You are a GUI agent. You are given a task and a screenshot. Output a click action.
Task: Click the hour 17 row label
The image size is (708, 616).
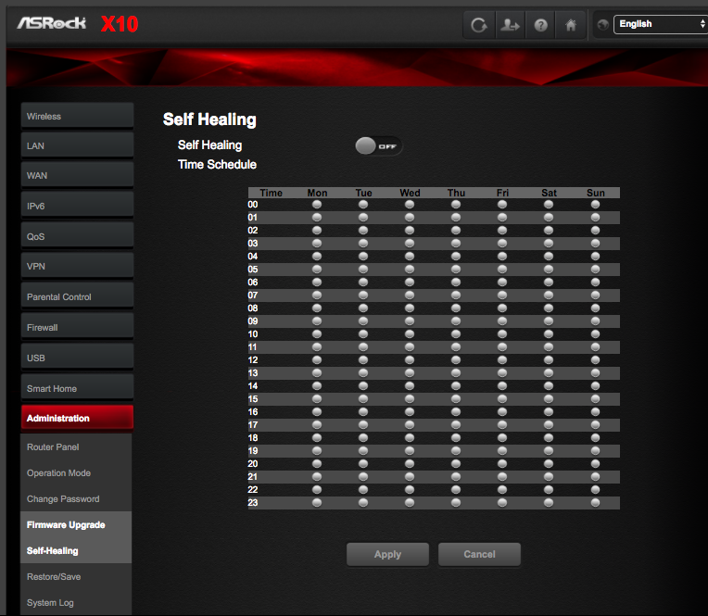pos(253,424)
